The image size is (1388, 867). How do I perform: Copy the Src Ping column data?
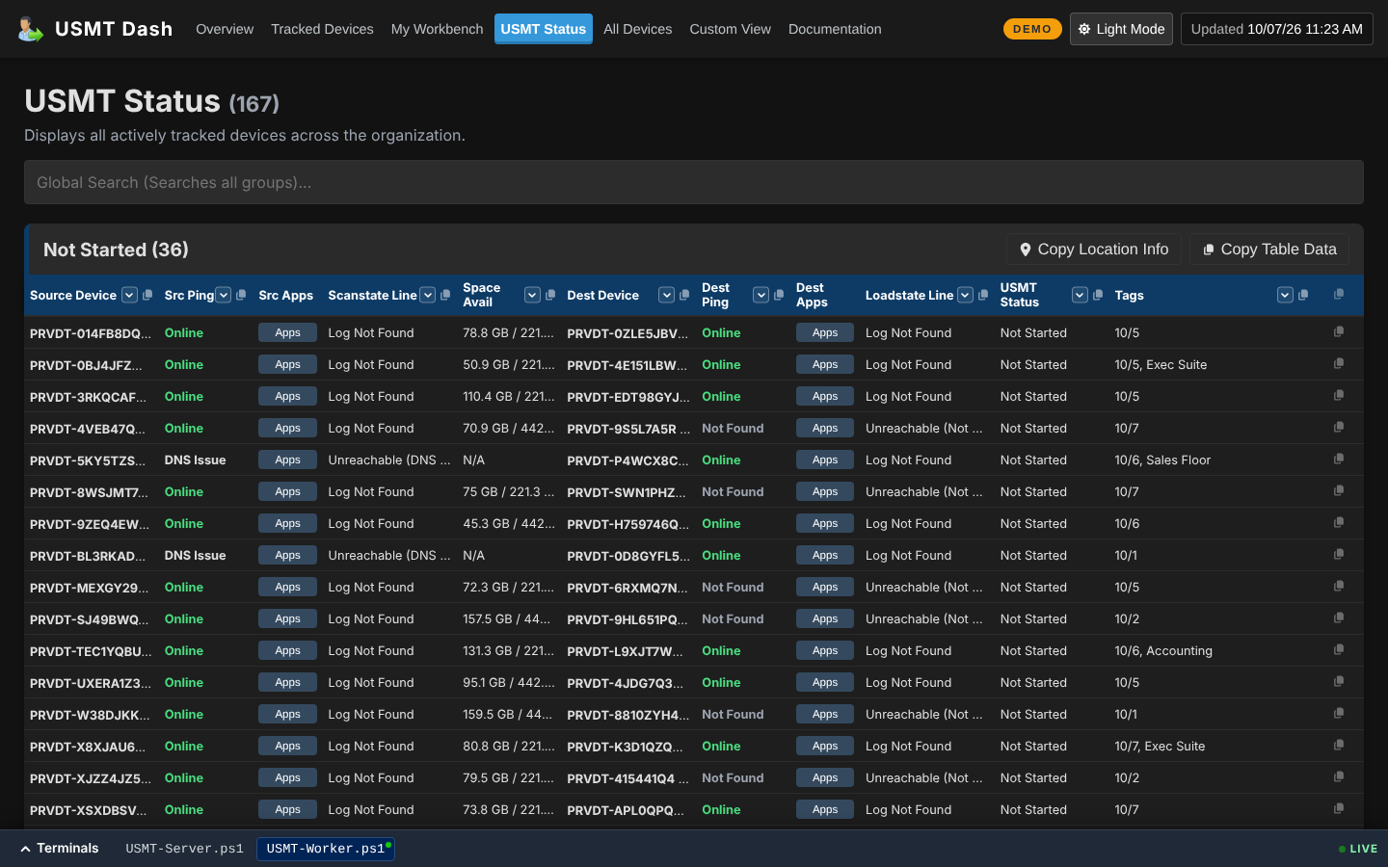(241, 295)
